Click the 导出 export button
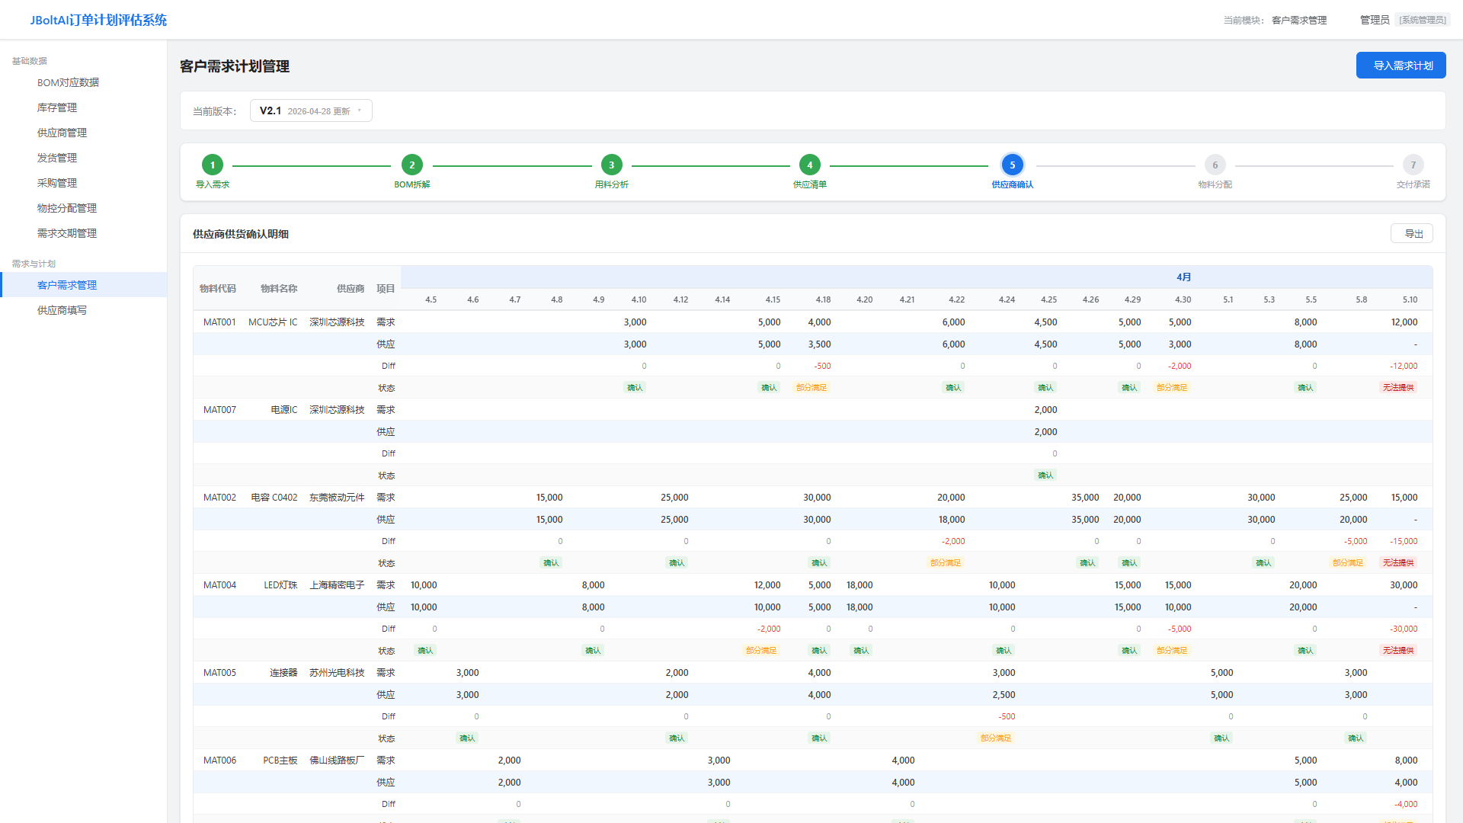The width and height of the screenshot is (1463, 823). 1412,234
